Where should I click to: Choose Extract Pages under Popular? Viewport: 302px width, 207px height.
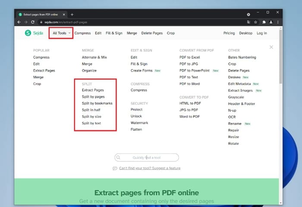(x=44, y=70)
